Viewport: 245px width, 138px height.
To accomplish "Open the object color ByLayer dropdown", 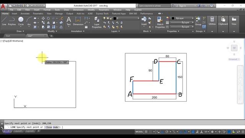I will [182, 18].
